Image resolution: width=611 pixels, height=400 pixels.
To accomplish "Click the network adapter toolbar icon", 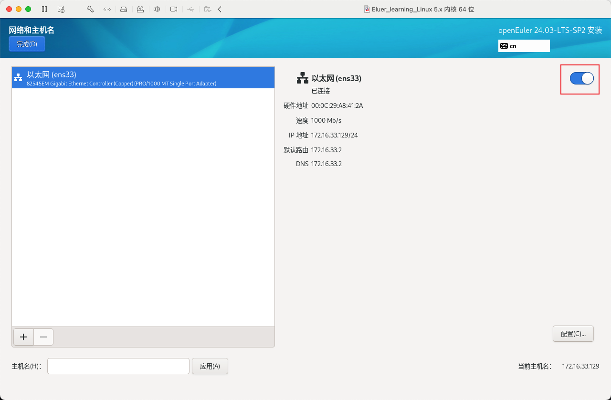I will pos(107,9).
